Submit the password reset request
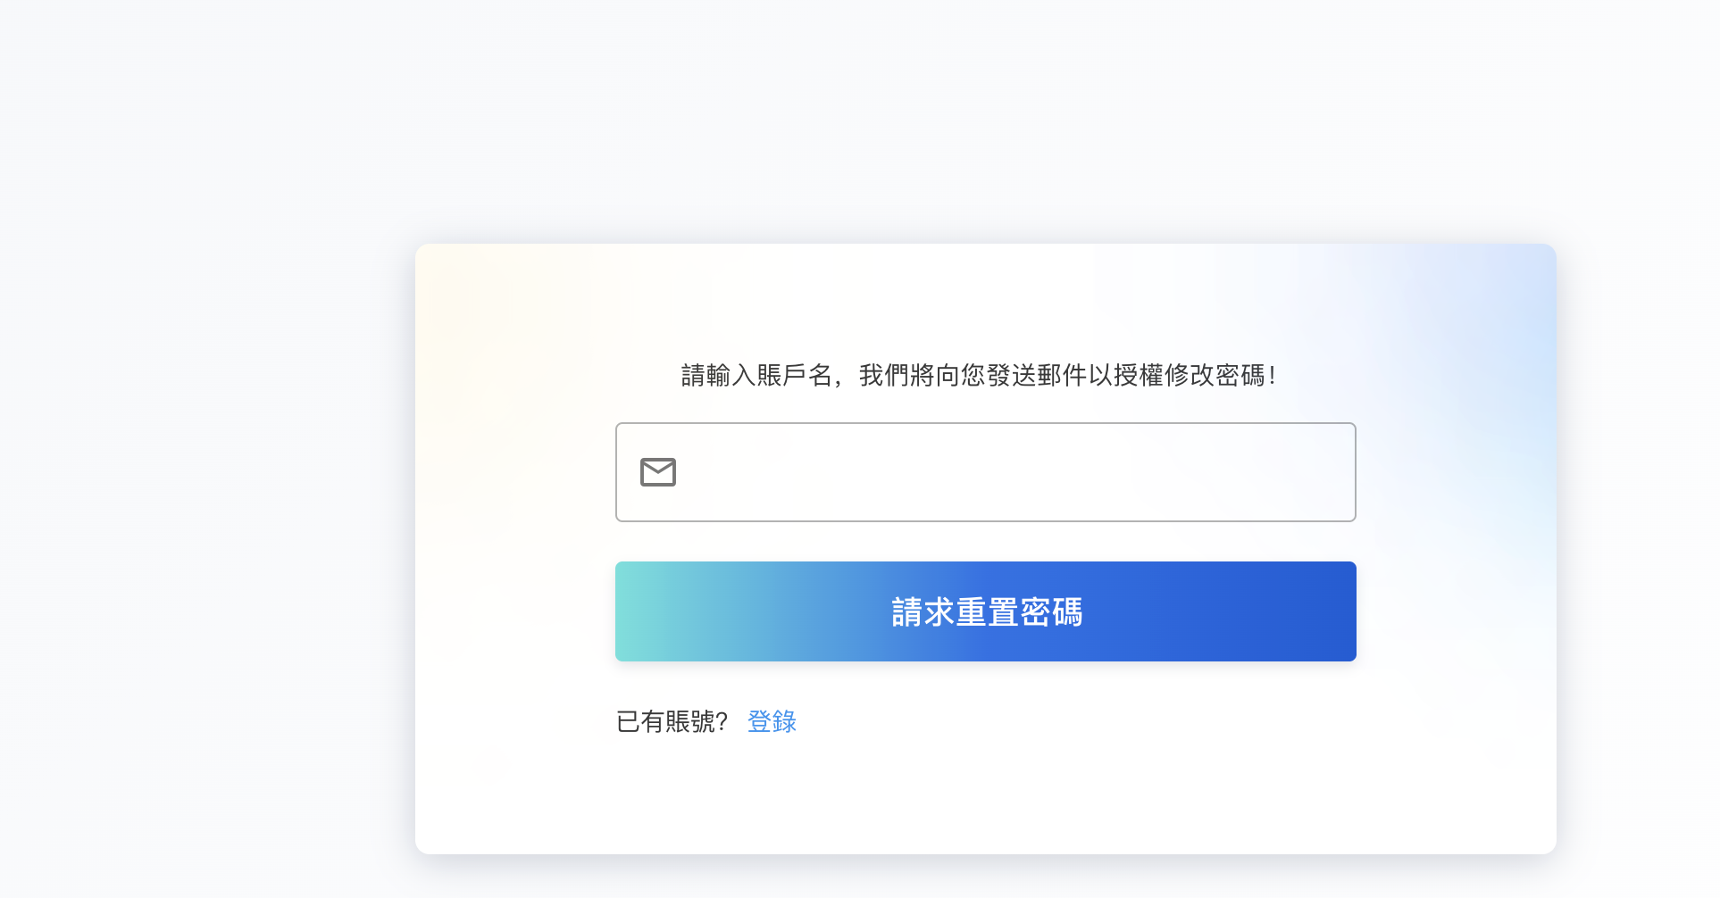The width and height of the screenshot is (1720, 898). (x=986, y=611)
